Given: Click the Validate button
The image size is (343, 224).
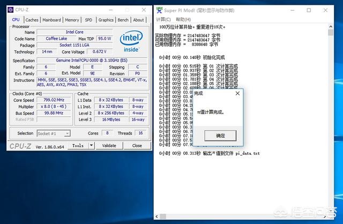Looking at the screenshot, I should tap(109, 145).
